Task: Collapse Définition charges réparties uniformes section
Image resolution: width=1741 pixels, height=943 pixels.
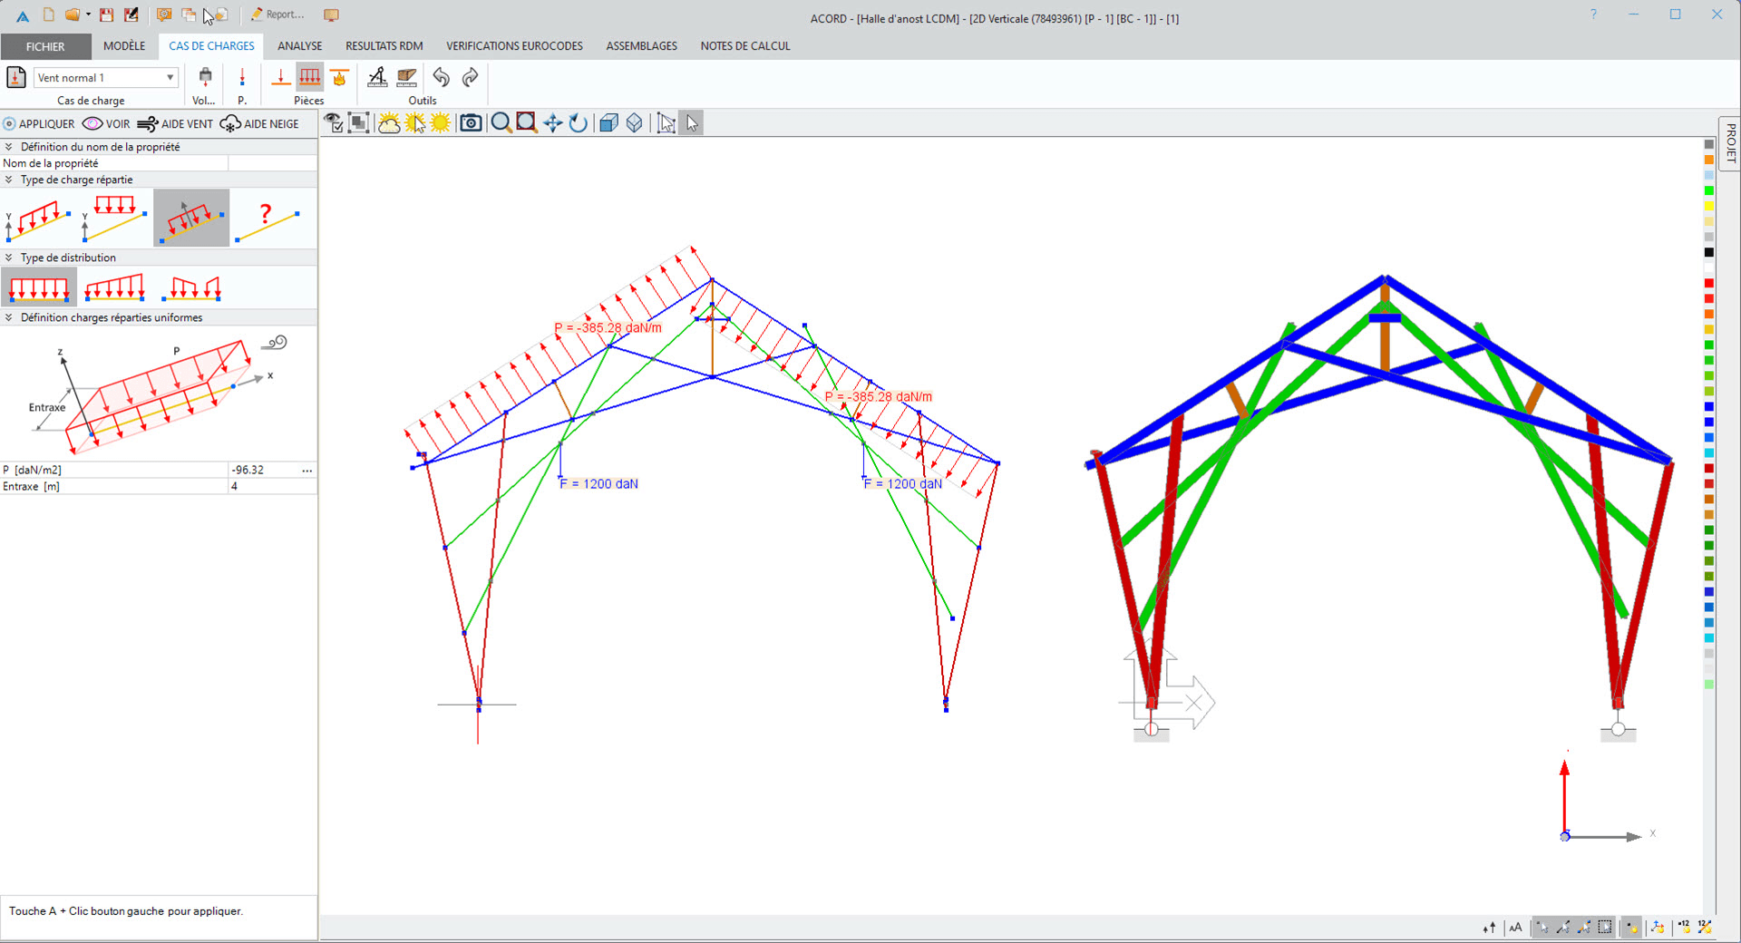Action: click(x=8, y=317)
